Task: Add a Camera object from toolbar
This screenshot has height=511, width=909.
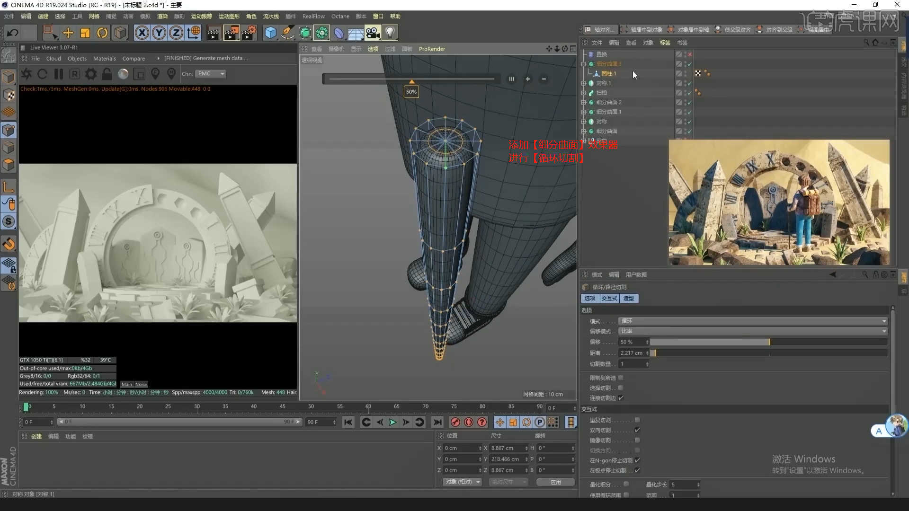Action: coord(373,33)
